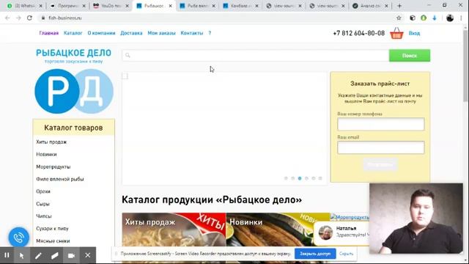469x264 pixels.
Task: Toggle the webcam camera icon
Action: (71, 255)
